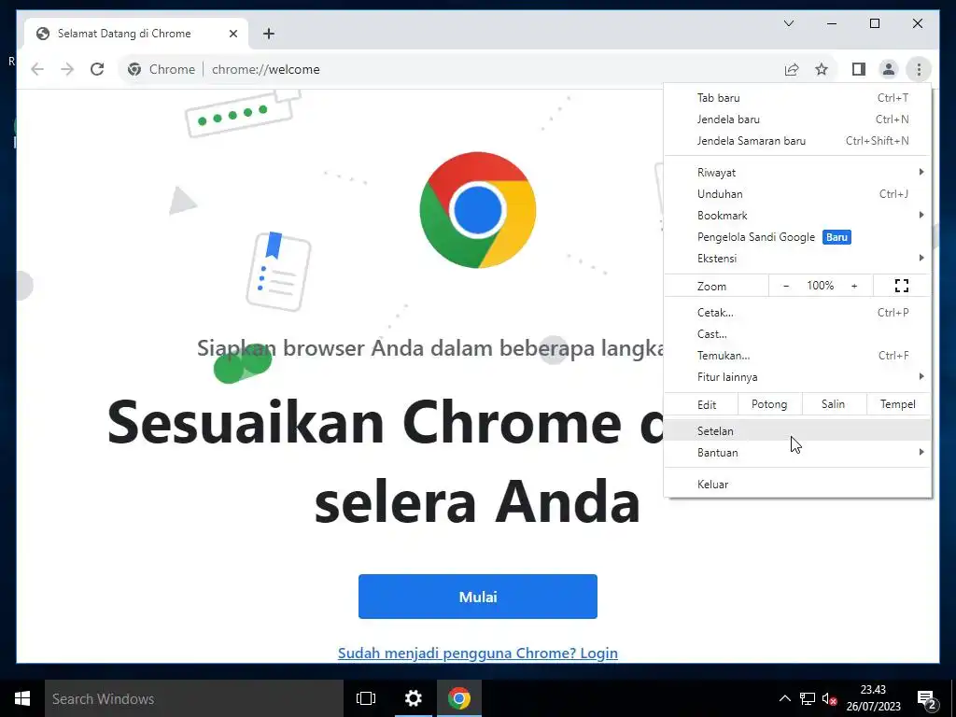Click Sudah menjadi pengguna Chrome? Login link
956x717 pixels.
click(x=477, y=653)
